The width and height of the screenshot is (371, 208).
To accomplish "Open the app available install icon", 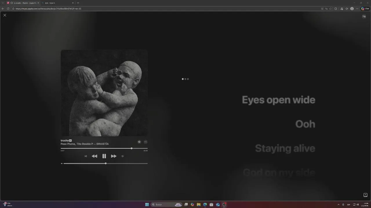I will click(x=322, y=9).
